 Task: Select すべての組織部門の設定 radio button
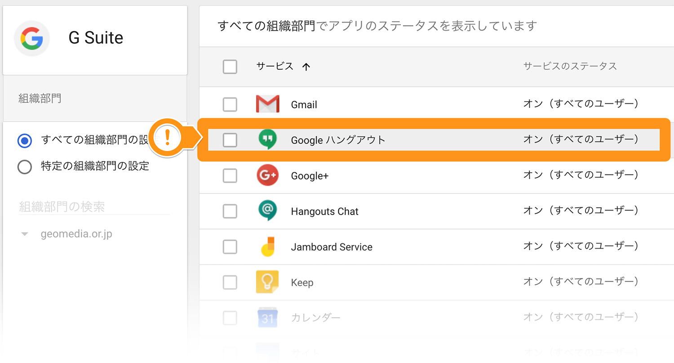pos(24,141)
